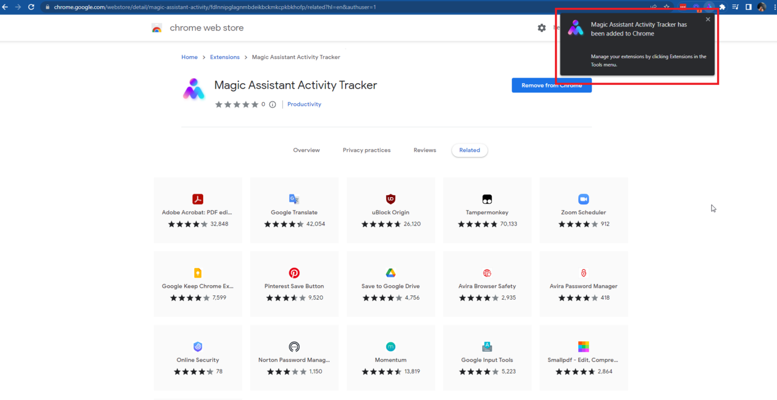The height and width of the screenshot is (400, 777).
Task: Click the rating info icon
Action: (273, 104)
